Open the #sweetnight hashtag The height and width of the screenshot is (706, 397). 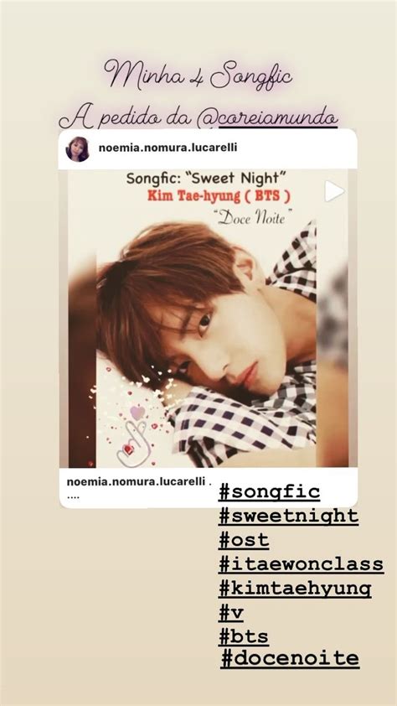point(289,516)
